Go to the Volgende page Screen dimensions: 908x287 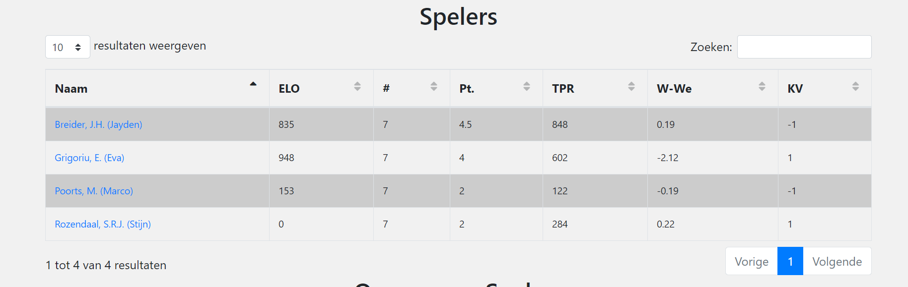pyautogui.click(x=837, y=261)
